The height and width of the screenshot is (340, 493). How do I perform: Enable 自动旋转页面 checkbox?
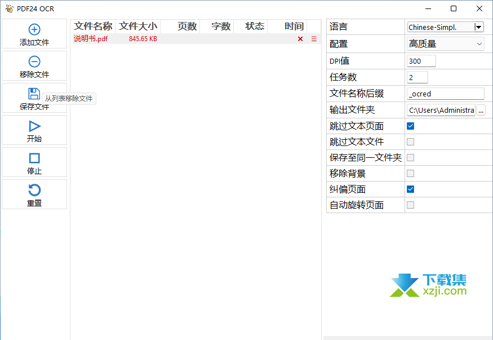pyautogui.click(x=410, y=205)
